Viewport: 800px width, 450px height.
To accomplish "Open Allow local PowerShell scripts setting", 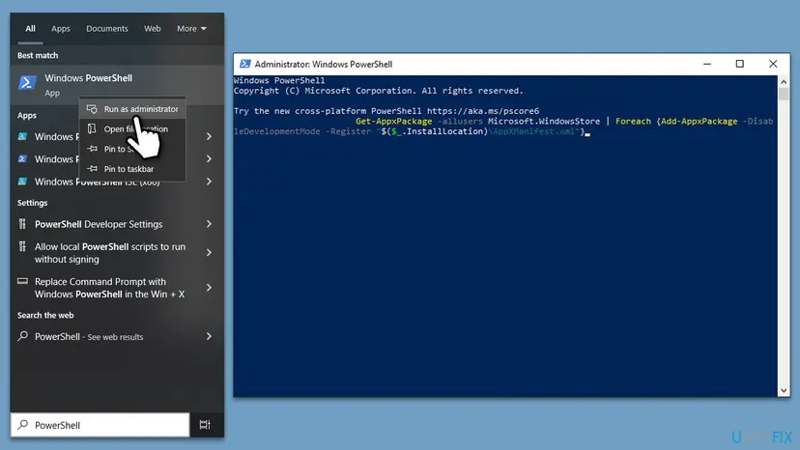I will point(110,253).
